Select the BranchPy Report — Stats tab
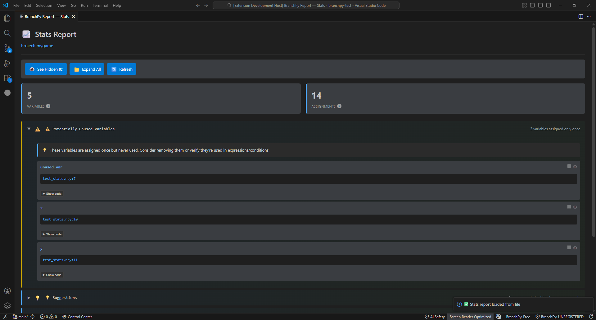 pyautogui.click(x=47, y=16)
